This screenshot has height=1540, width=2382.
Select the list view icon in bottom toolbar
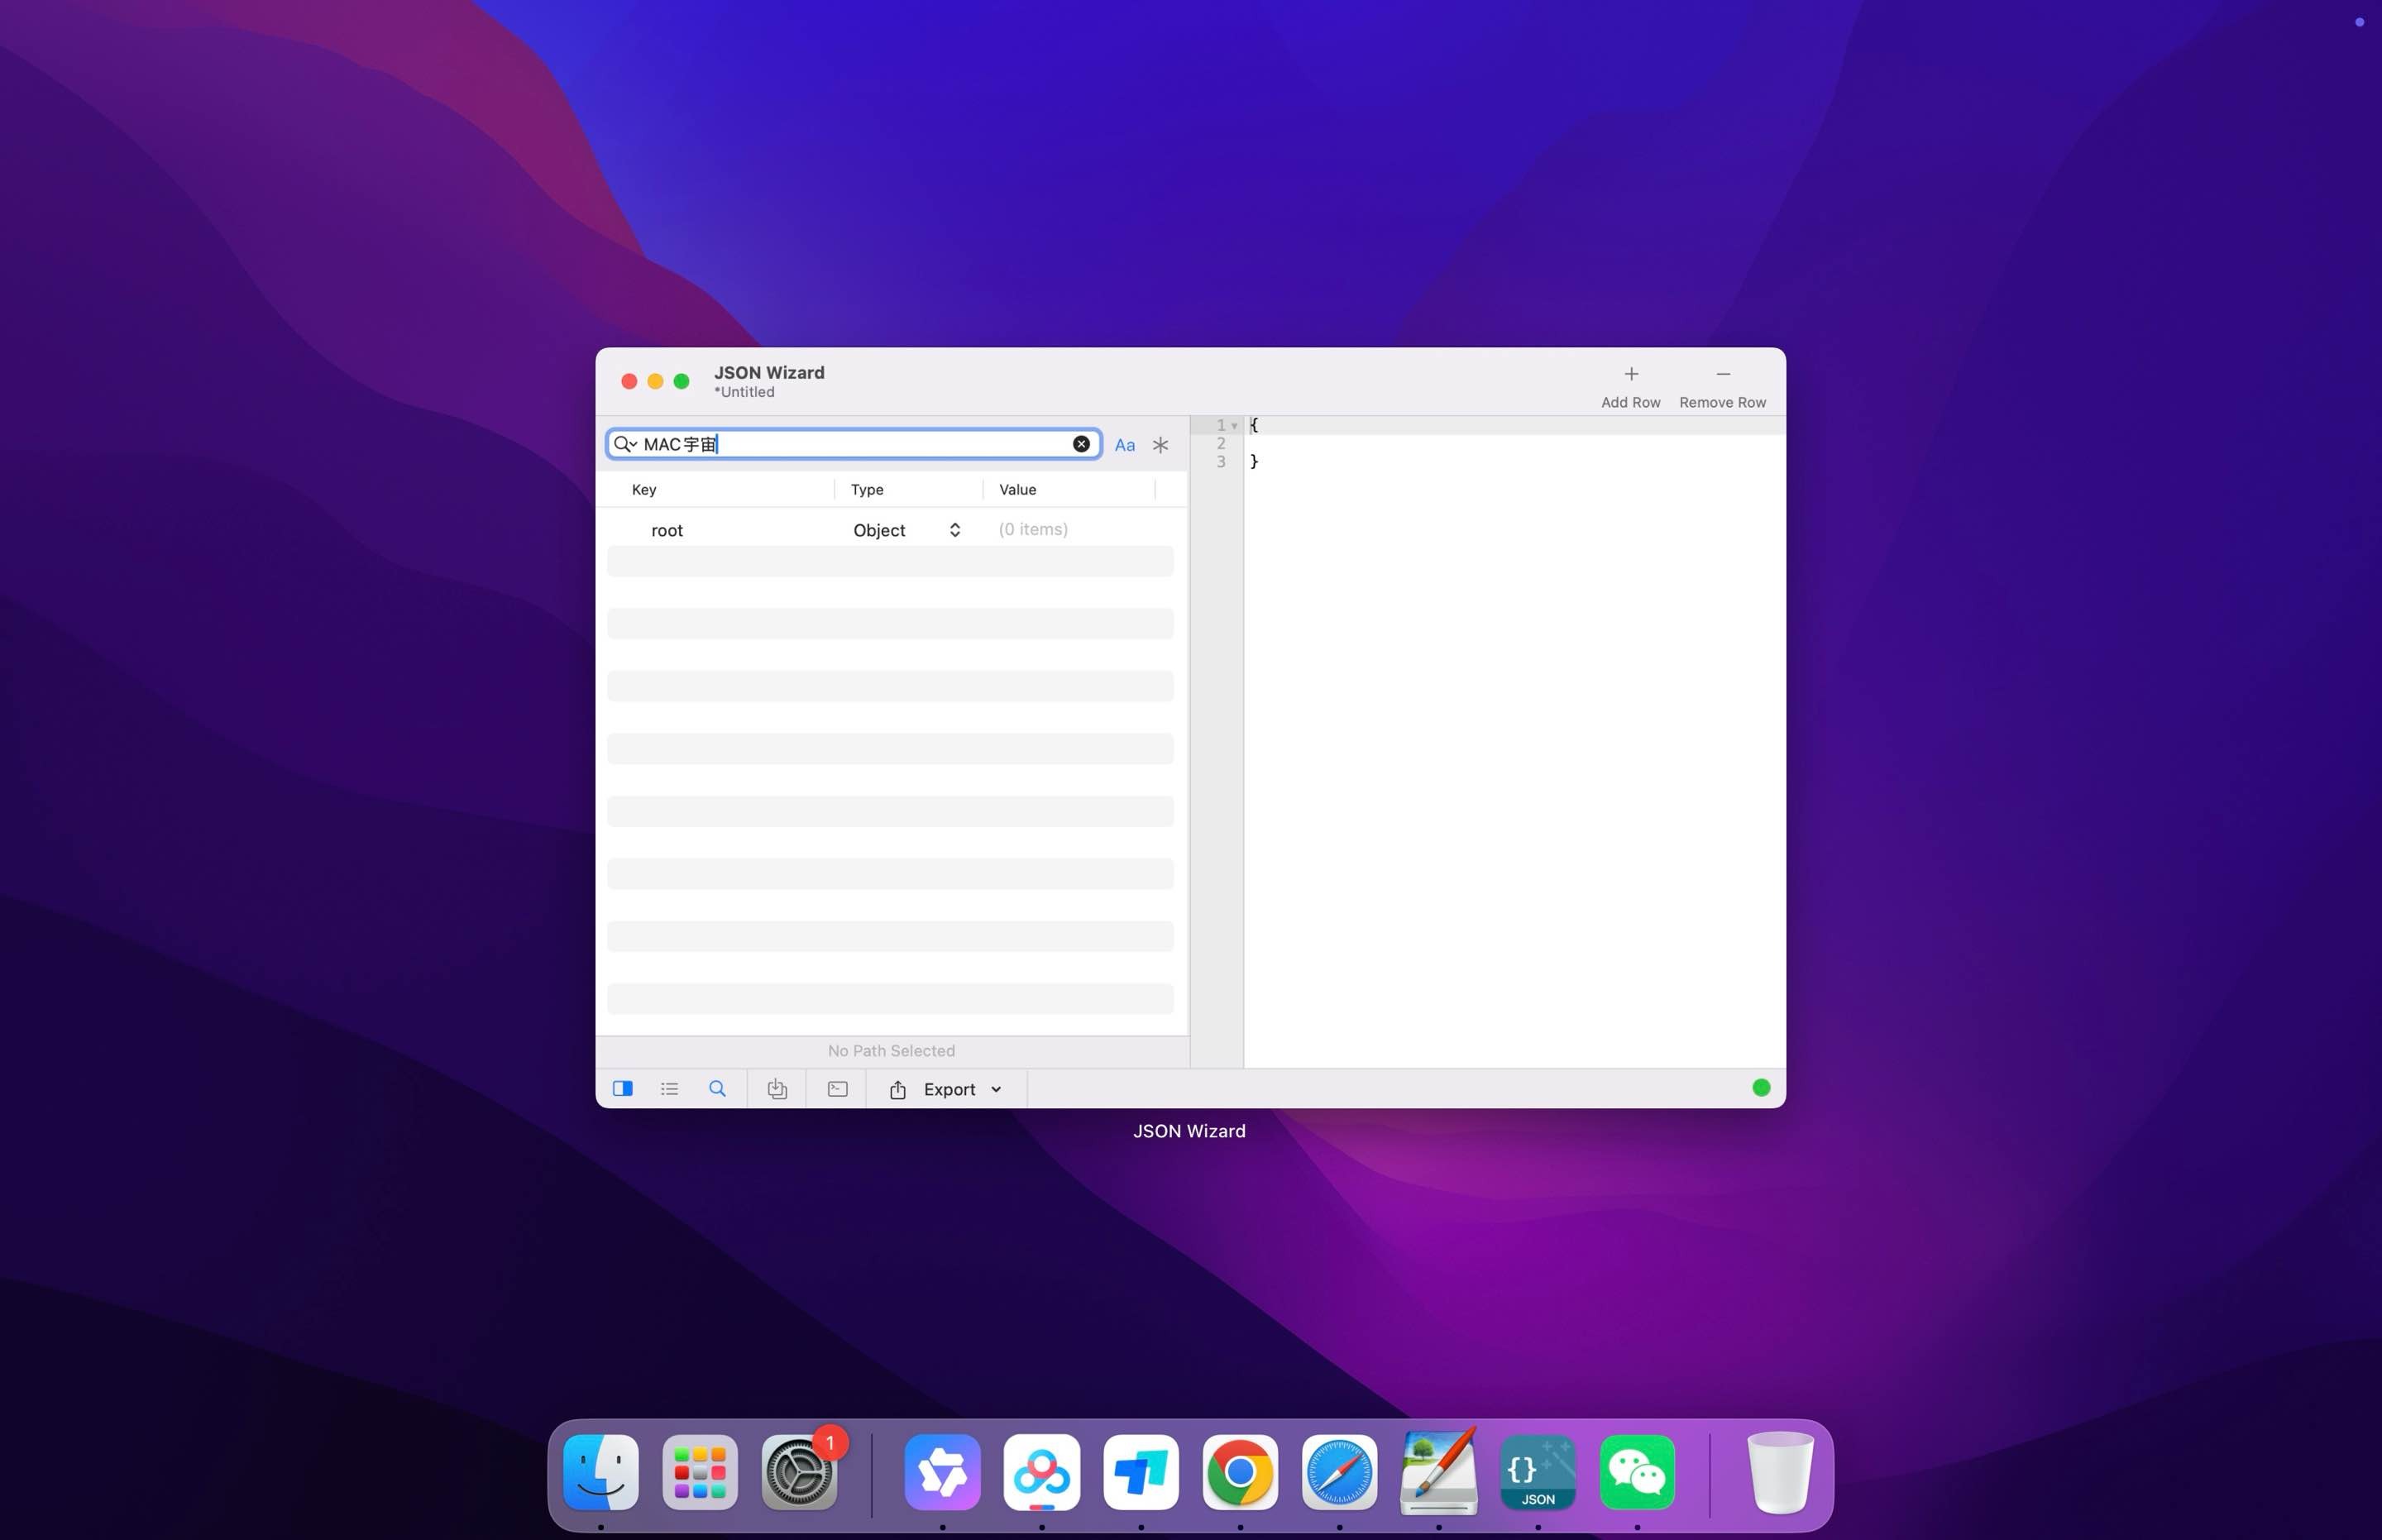click(669, 1088)
